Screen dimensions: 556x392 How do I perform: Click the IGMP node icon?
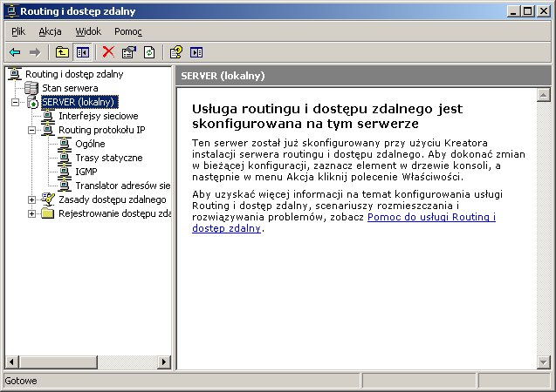pos(65,172)
